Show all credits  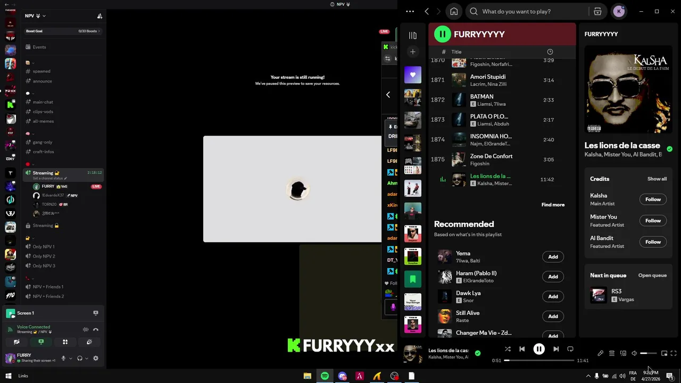pos(657,179)
